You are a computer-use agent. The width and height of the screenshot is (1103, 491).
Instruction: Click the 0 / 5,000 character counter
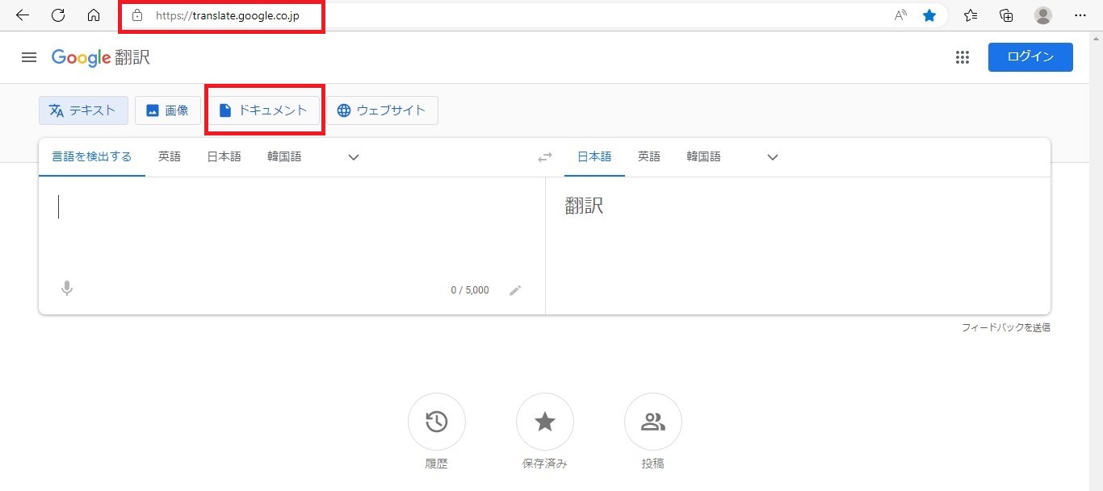click(x=470, y=290)
